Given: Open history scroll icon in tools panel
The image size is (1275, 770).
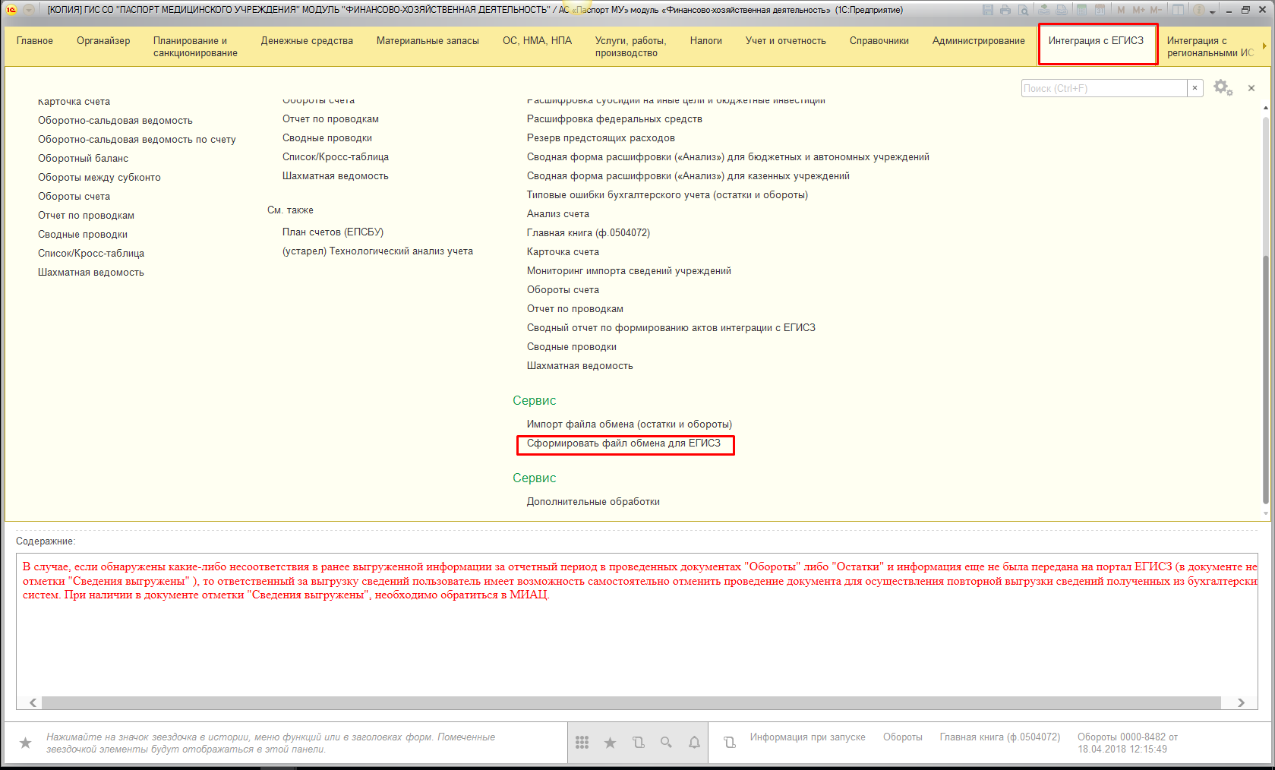Looking at the screenshot, I should [638, 743].
